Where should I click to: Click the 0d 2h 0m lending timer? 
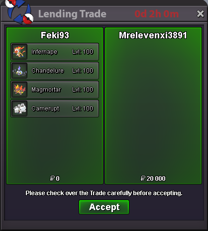(x=157, y=14)
